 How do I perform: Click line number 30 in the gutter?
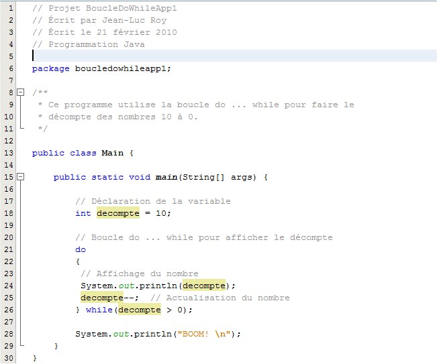pyautogui.click(x=8, y=358)
